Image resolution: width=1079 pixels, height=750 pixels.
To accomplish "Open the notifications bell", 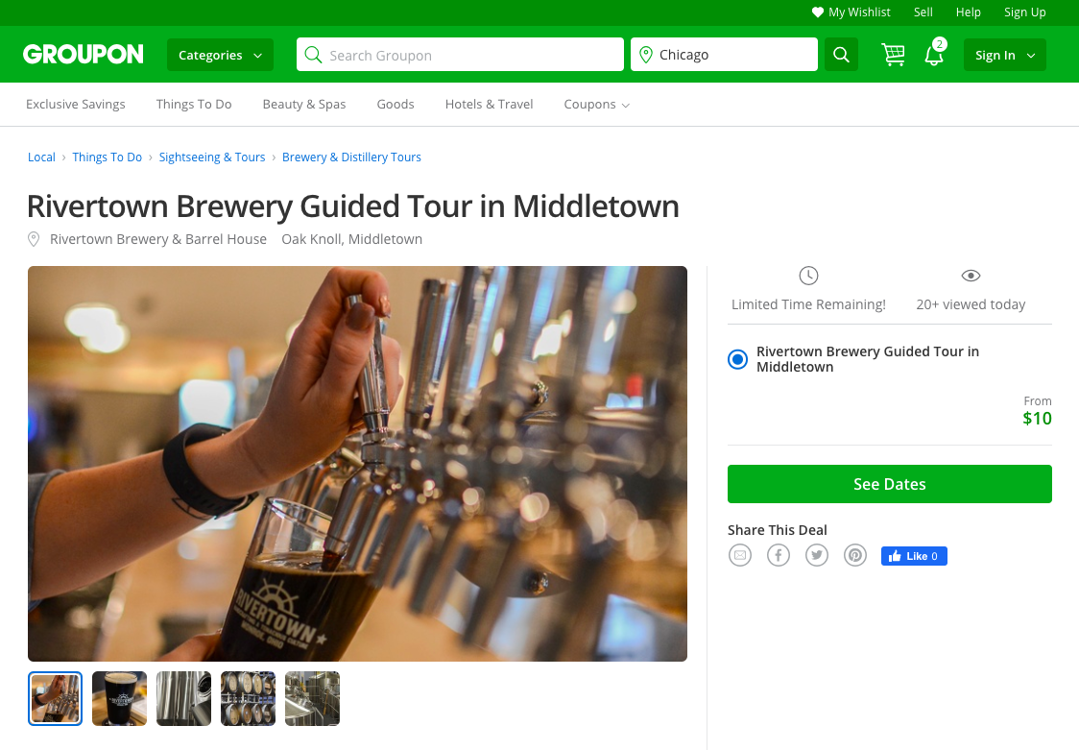I will [x=933, y=56].
